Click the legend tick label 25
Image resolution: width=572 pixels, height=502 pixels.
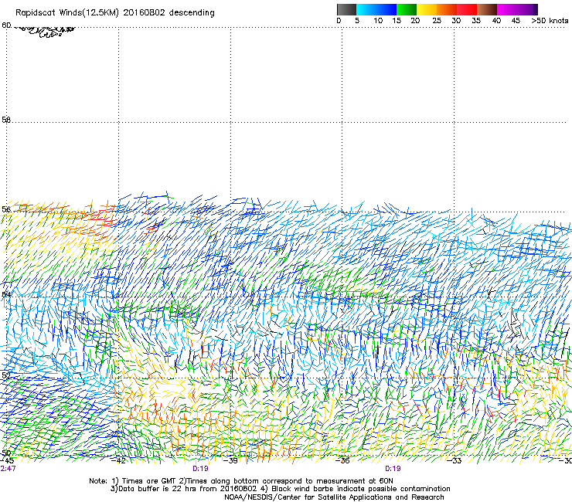tap(437, 20)
